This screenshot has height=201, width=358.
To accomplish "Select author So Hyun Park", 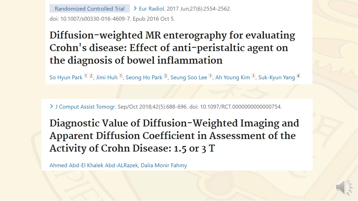I will [66, 77].
